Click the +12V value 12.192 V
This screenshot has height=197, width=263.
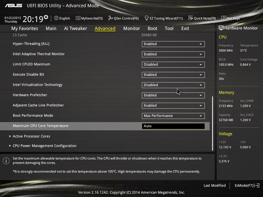coord(225,147)
